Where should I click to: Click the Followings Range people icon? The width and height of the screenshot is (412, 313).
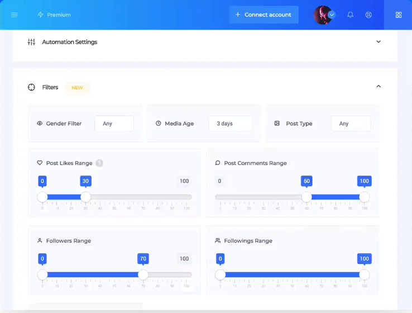coord(218,240)
